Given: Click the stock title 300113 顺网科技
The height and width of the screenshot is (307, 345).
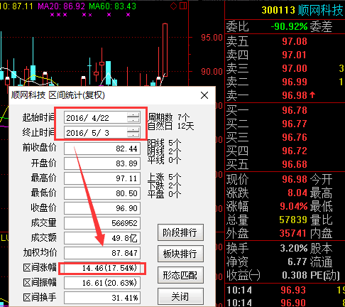Looking at the screenshot, I should coord(302,10).
